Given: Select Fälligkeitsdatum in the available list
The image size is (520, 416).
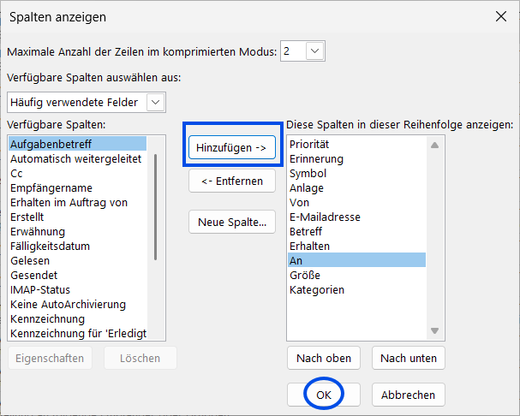Looking at the screenshot, I should (50, 246).
